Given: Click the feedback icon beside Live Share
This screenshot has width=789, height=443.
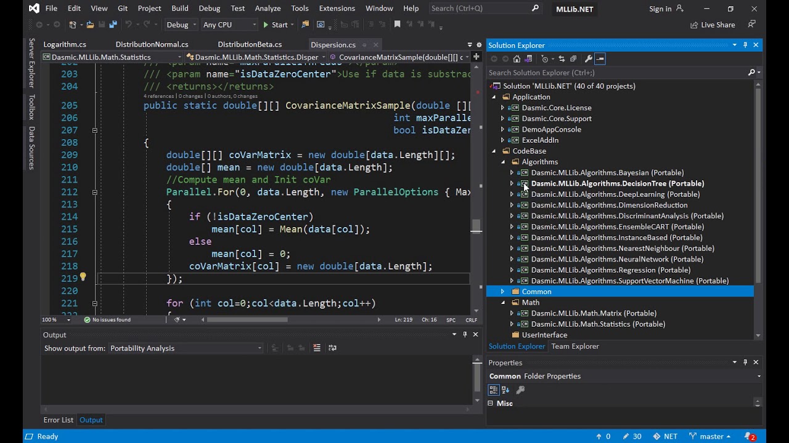Looking at the screenshot, I should pos(751,25).
